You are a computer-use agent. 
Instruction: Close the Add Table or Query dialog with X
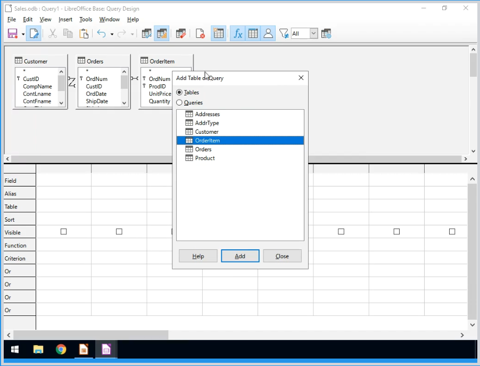point(301,78)
